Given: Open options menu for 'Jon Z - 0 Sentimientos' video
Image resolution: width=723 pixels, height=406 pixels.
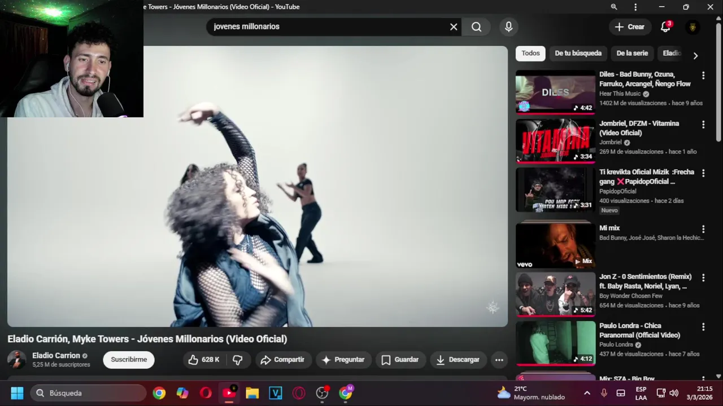Looking at the screenshot, I should [x=703, y=277].
